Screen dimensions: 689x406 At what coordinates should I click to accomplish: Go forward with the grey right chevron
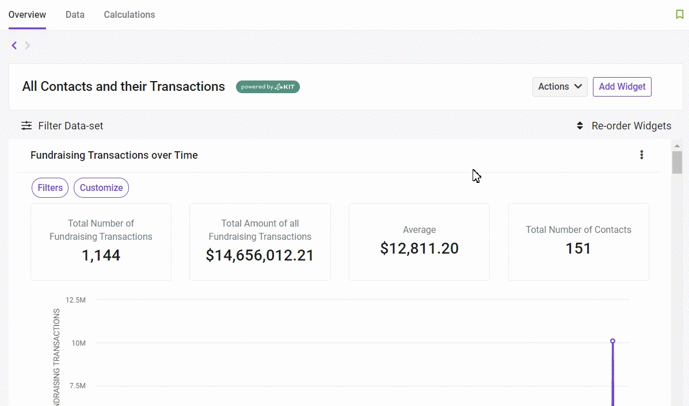(27, 45)
